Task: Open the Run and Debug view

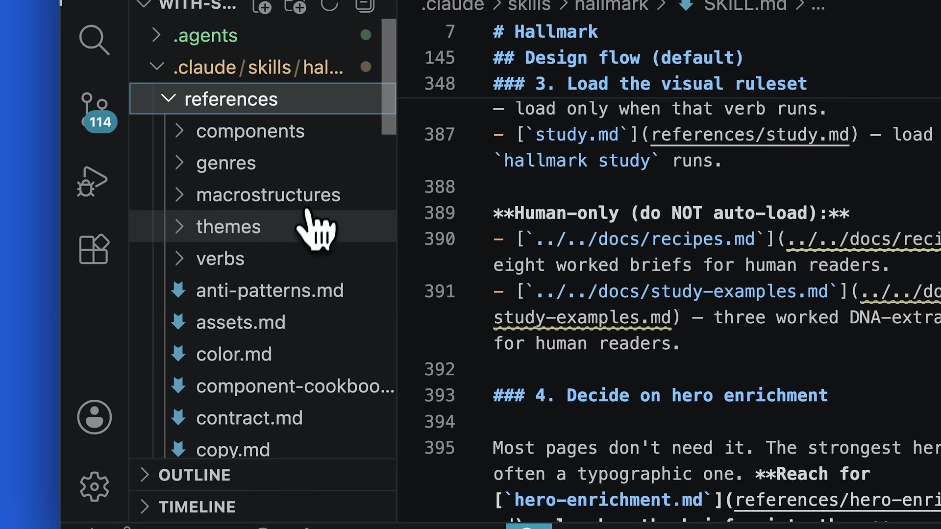Action: click(x=92, y=182)
